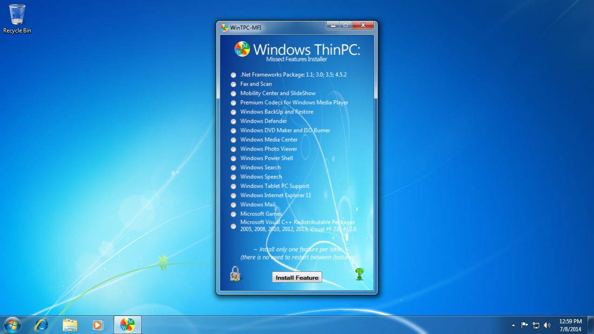Launch Internet Explorer from taskbar
This screenshot has width=594, height=334.
42,325
